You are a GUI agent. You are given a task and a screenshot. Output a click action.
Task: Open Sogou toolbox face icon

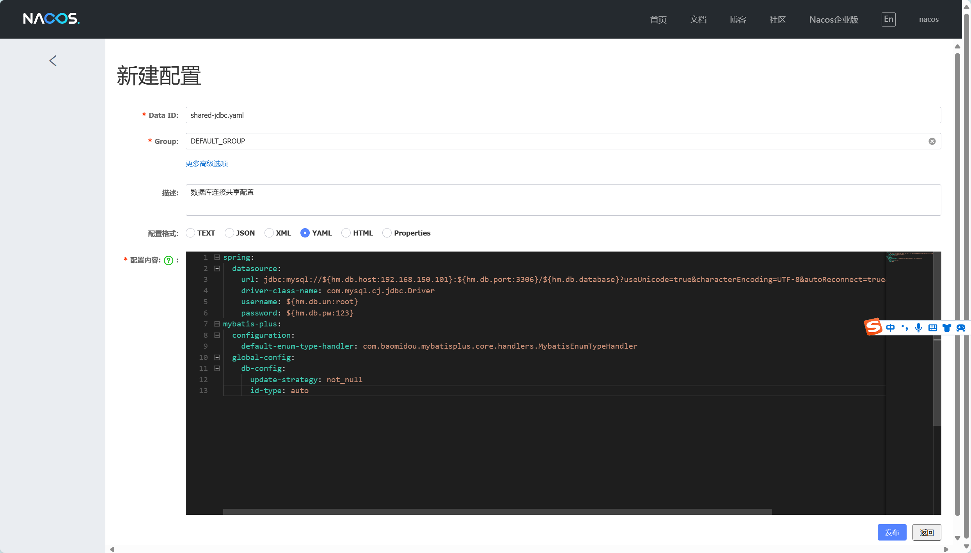pyautogui.click(x=961, y=328)
